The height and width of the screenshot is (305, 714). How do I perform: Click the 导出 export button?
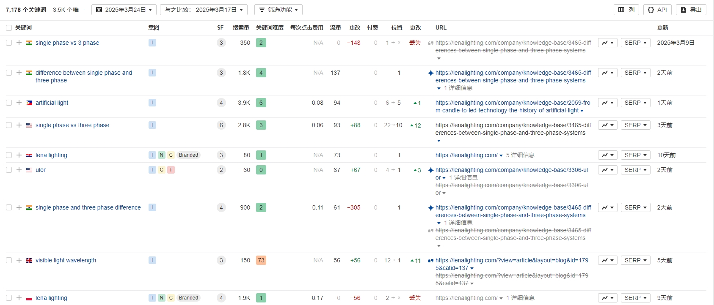[x=691, y=10]
